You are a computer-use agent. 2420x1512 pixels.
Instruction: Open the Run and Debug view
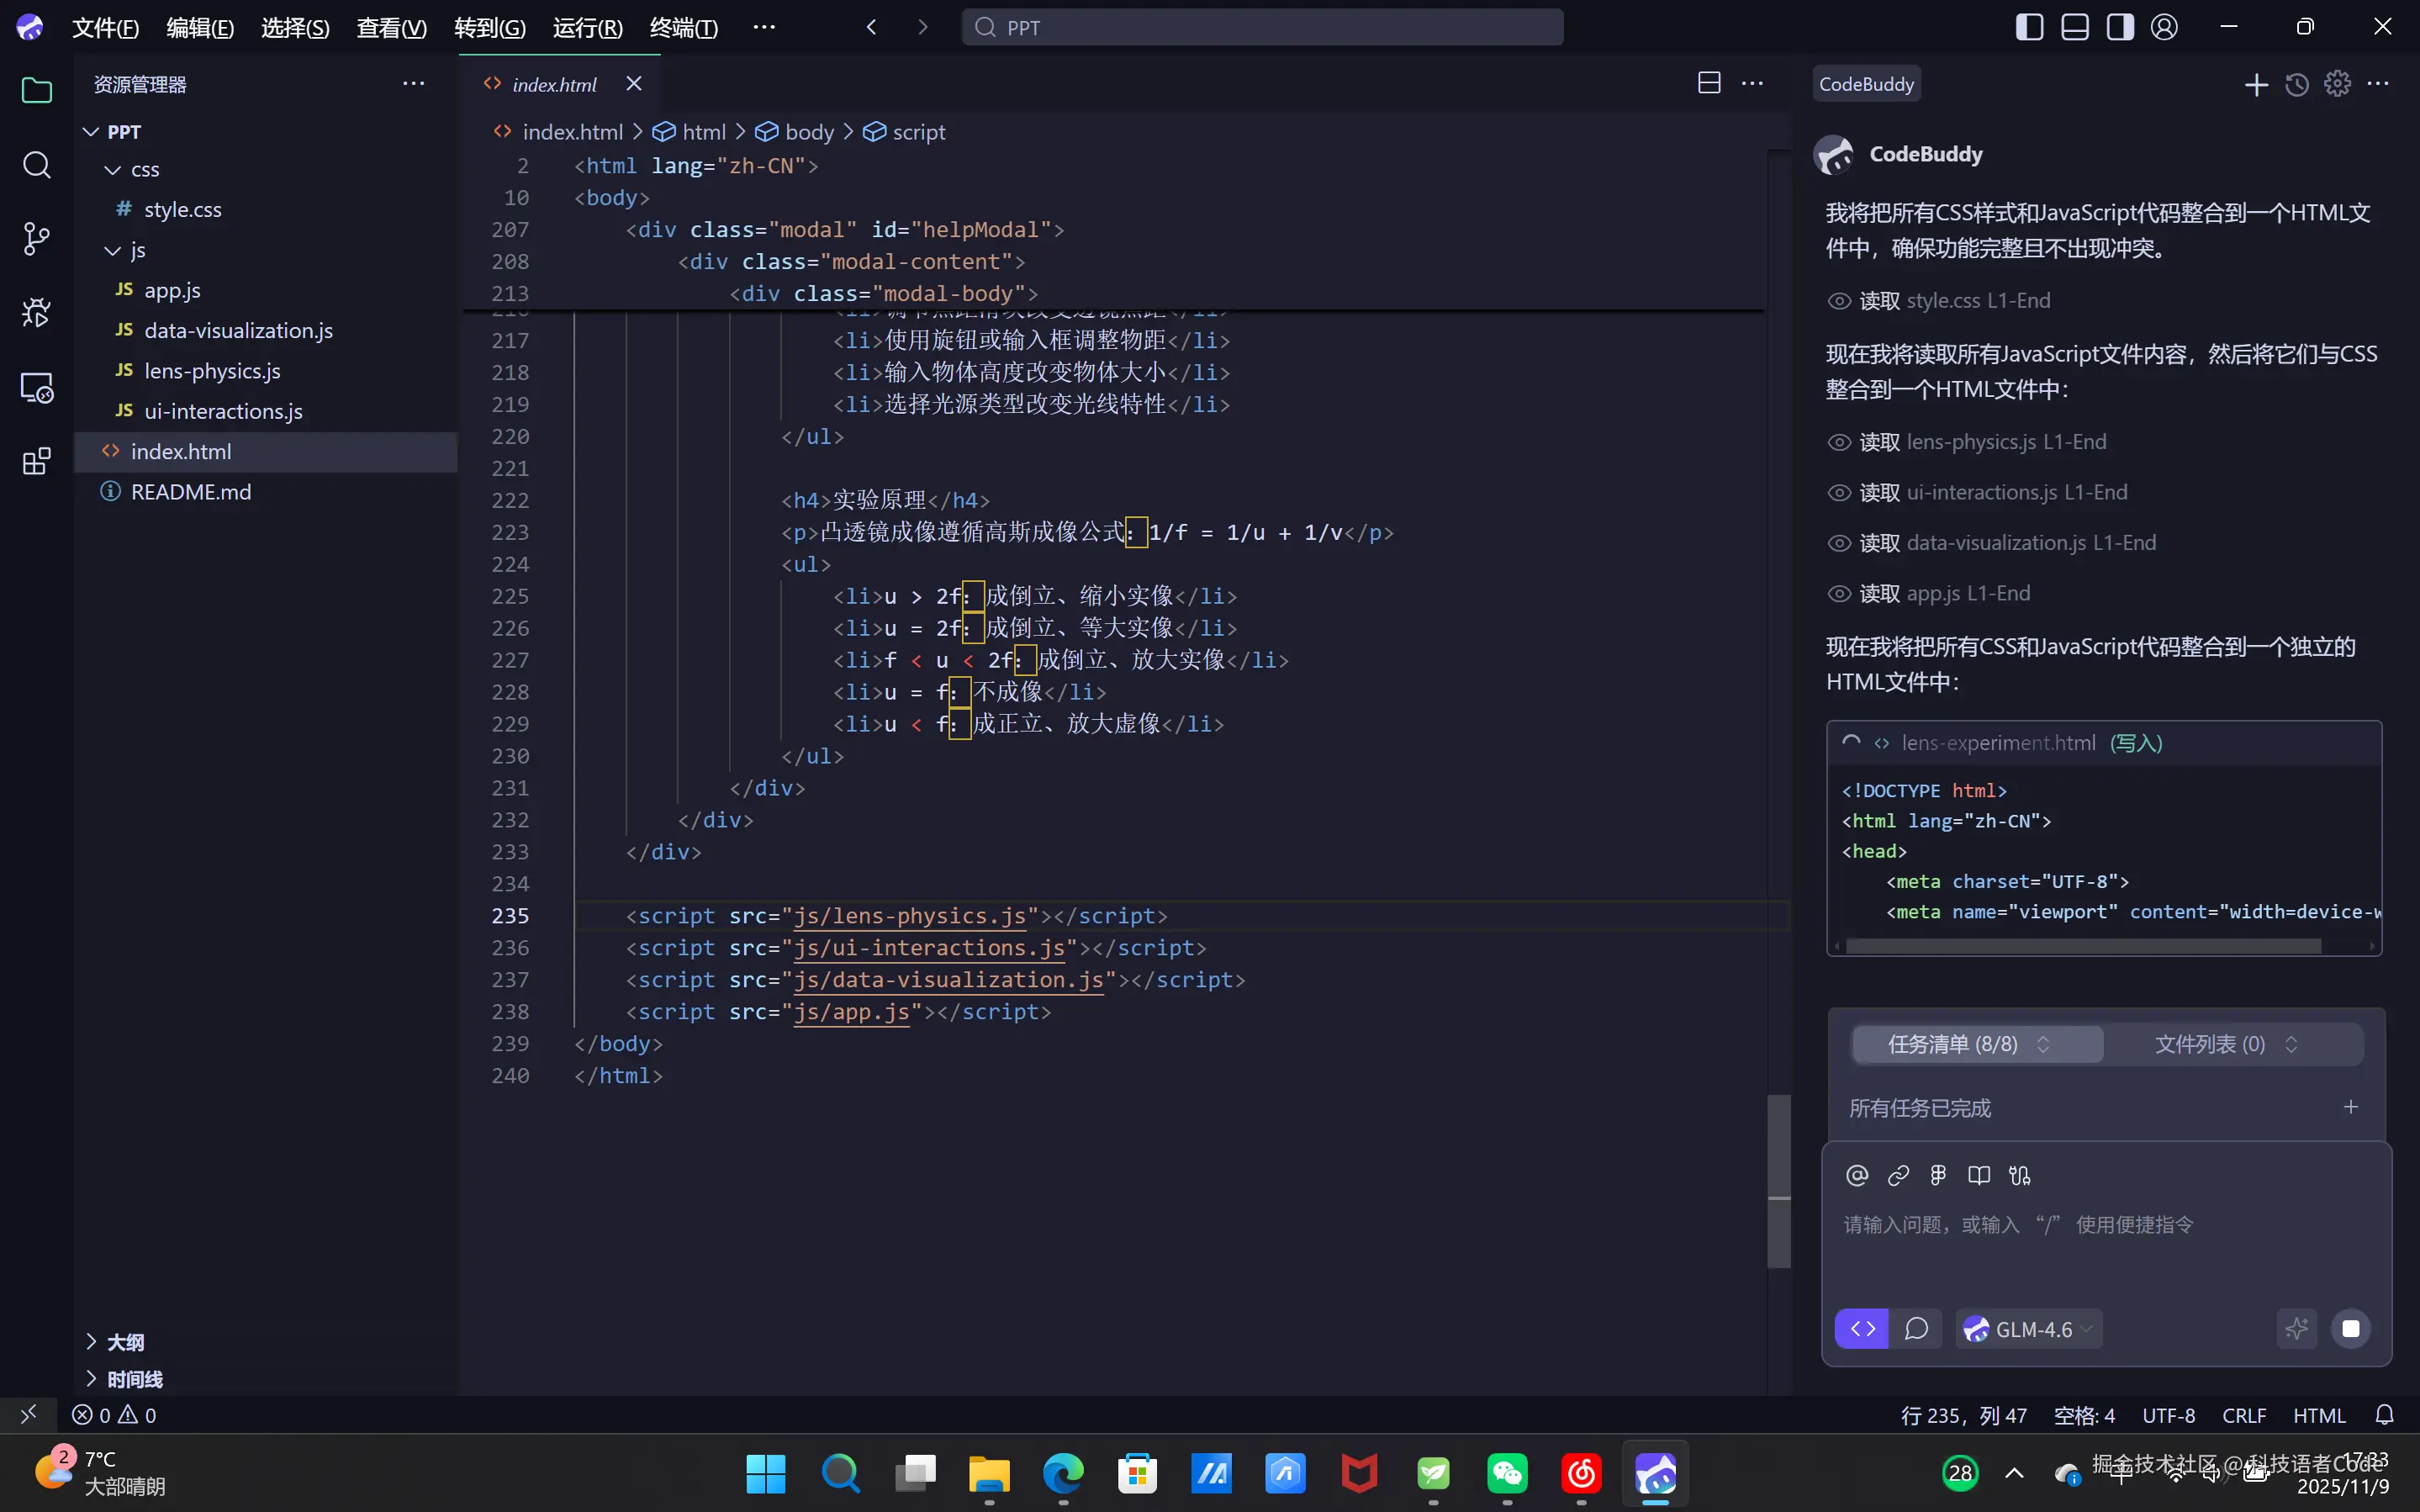[36, 313]
